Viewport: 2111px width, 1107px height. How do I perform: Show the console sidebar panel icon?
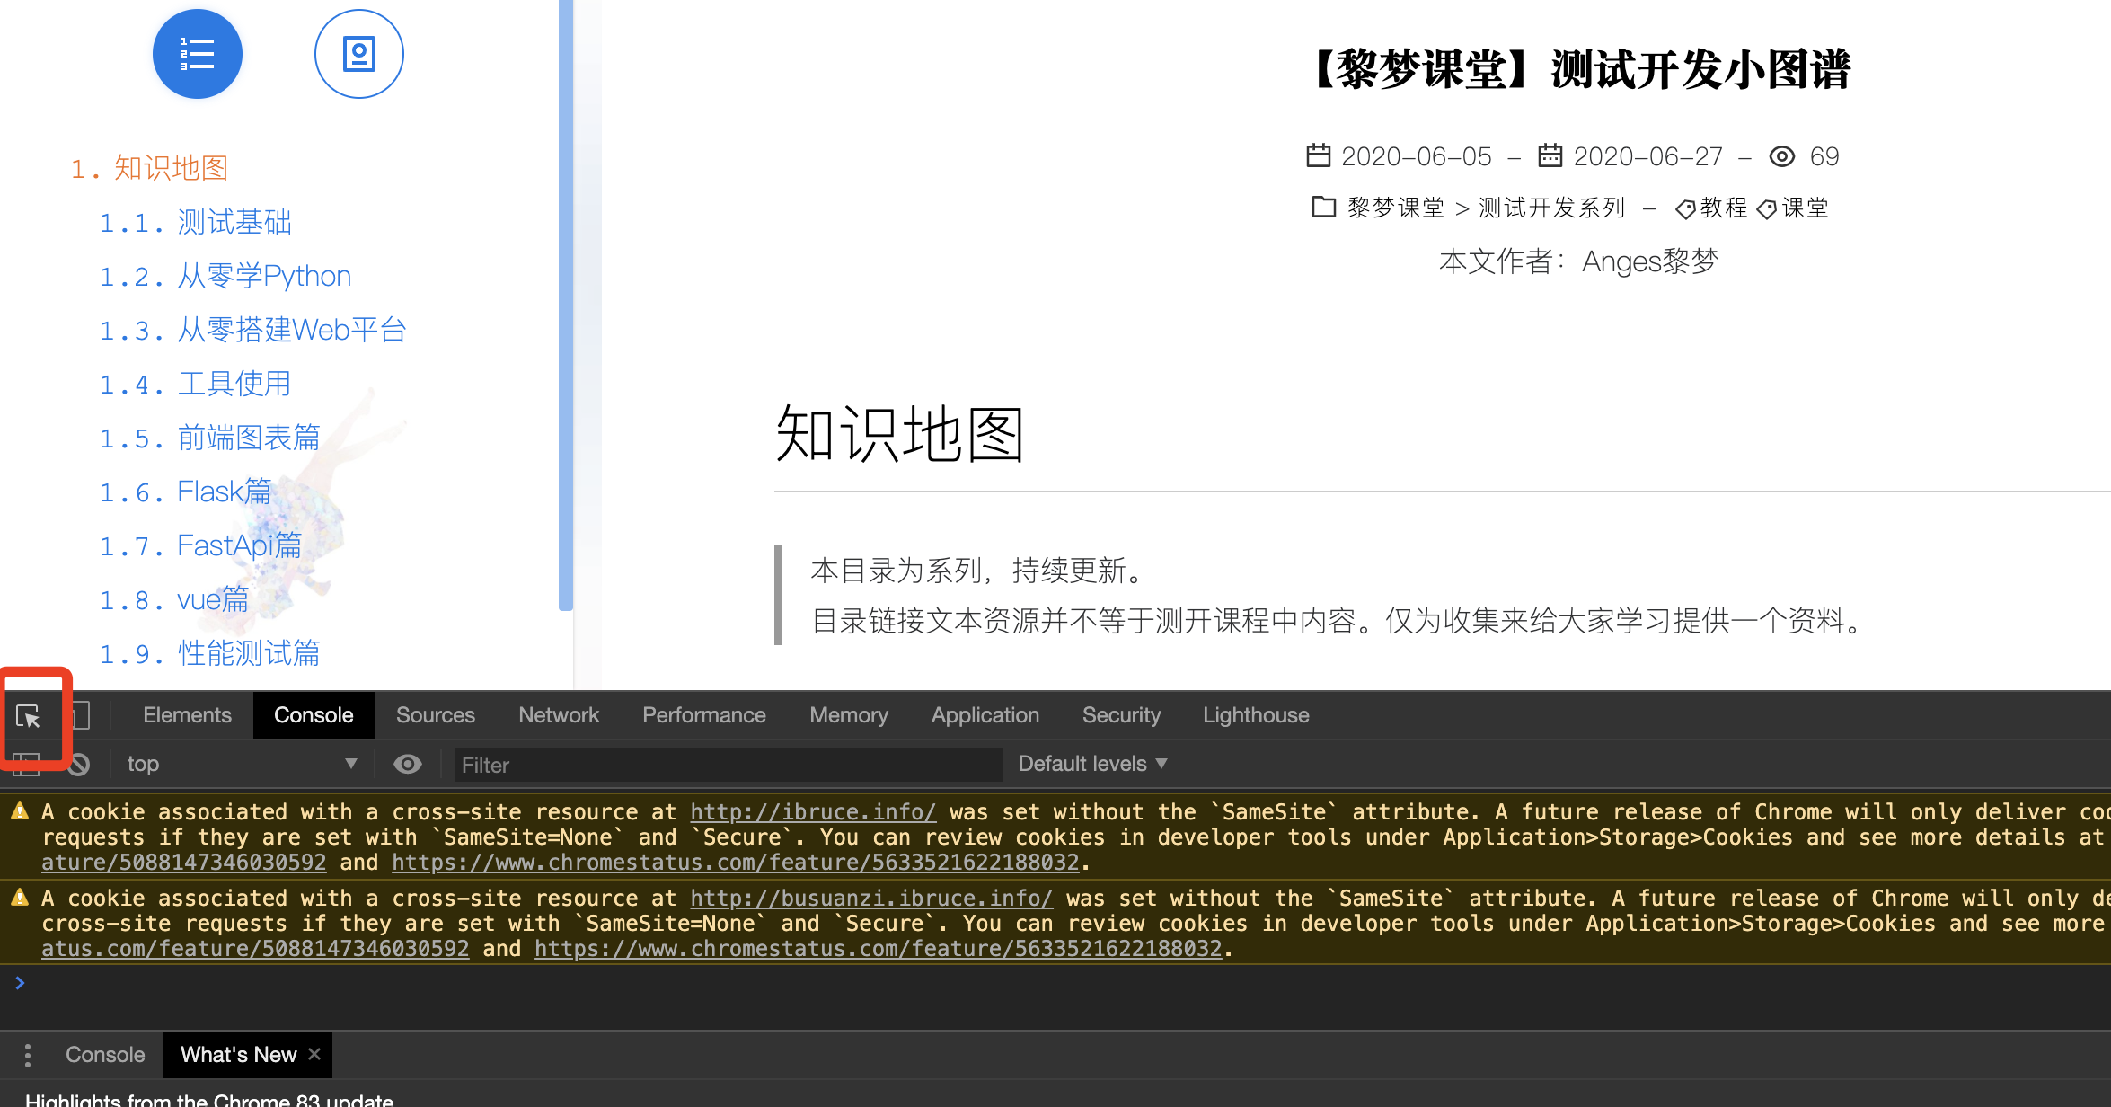[x=26, y=765]
